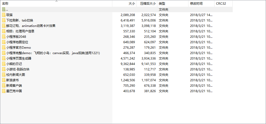The height and width of the screenshot is (124, 266).
Task: Click size value 6,418,491
Action: tap(128, 20)
